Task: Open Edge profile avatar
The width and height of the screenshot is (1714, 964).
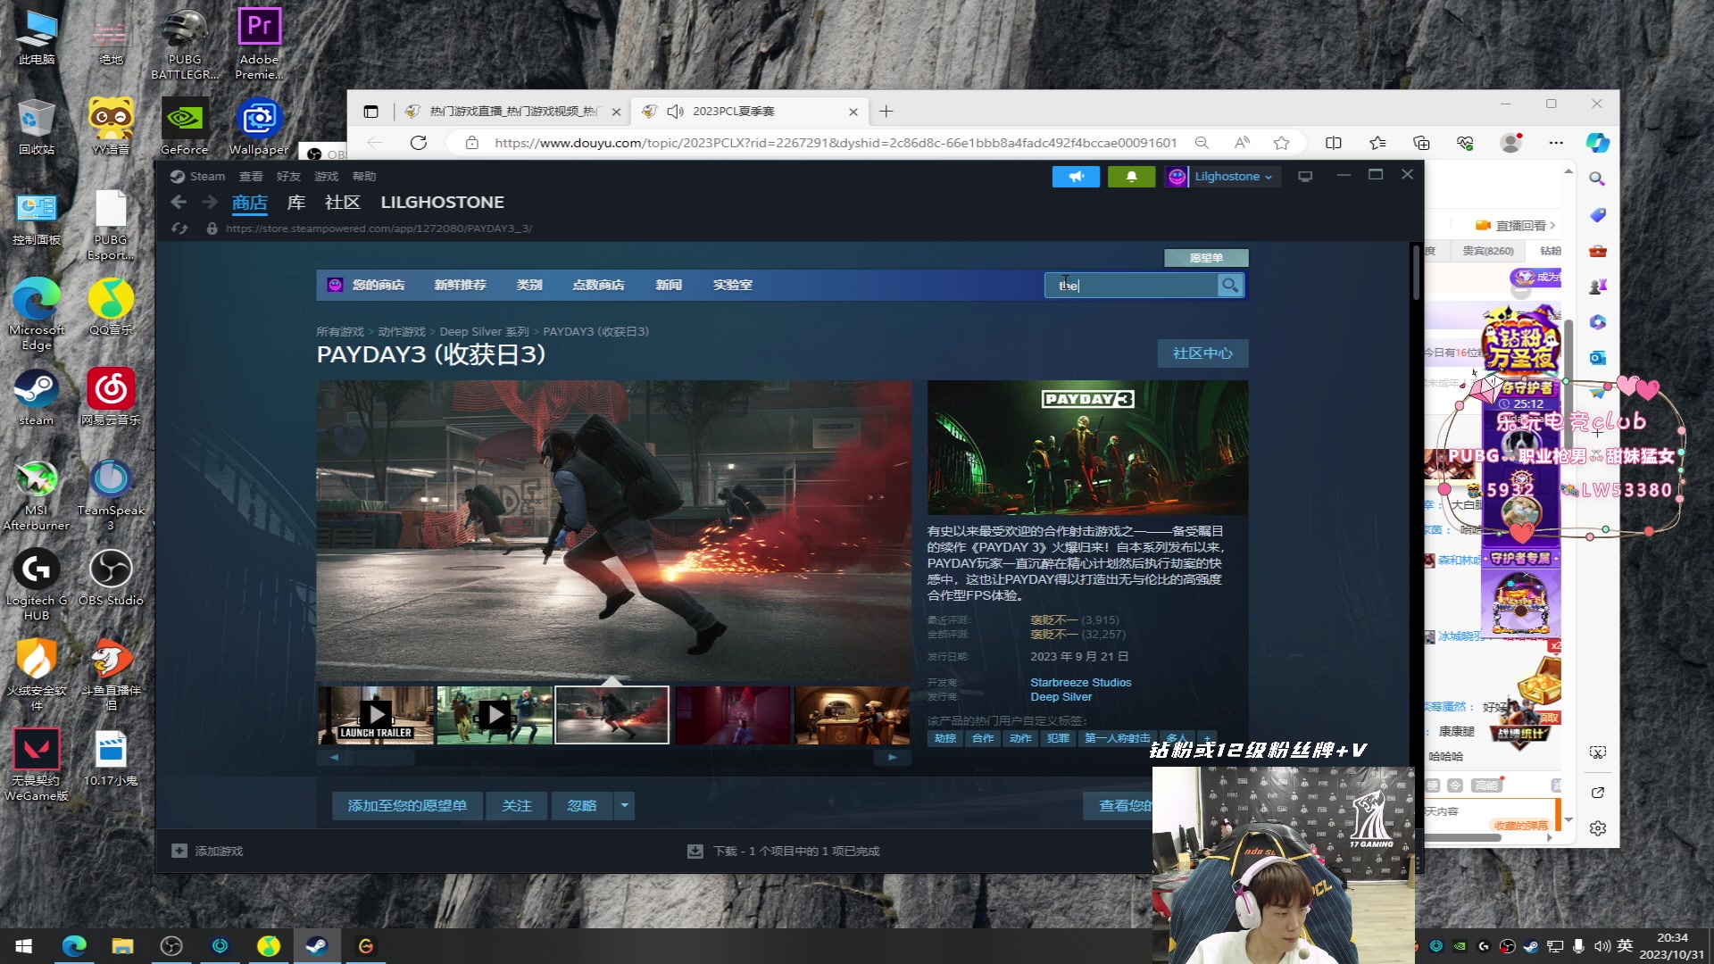Action: (1510, 143)
